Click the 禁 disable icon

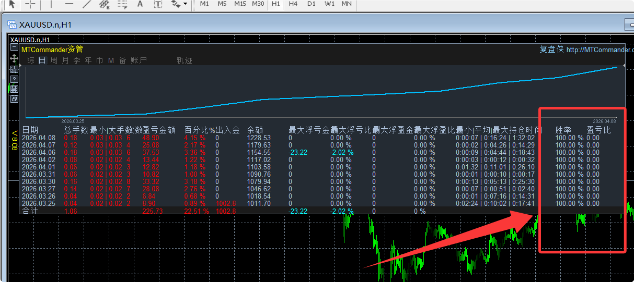(x=14, y=89)
